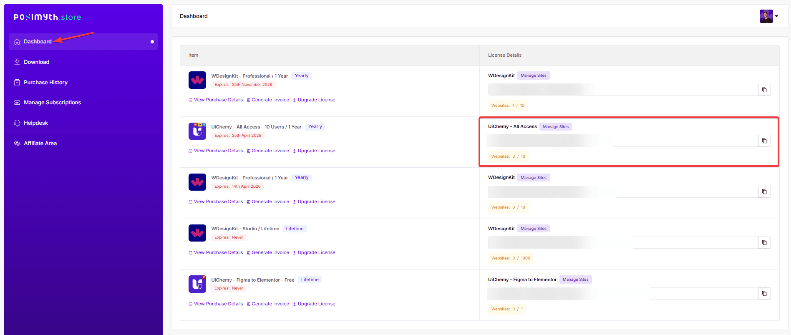Click the UiChemy All Access product icon
This screenshot has width=791, height=335.
pos(197,131)
